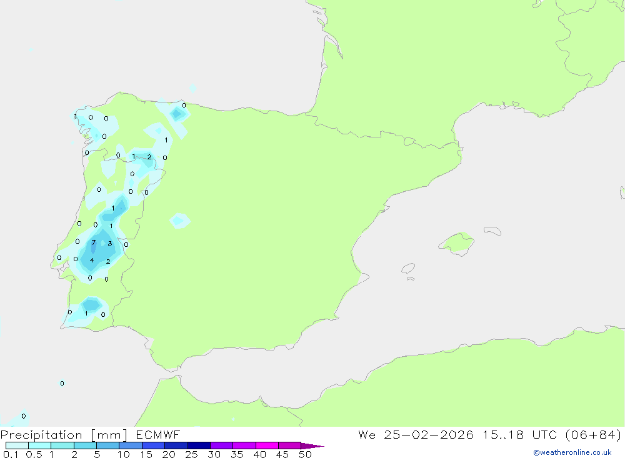
Task: Click the '35' legend scale label
Action: (x=237, y=454)
